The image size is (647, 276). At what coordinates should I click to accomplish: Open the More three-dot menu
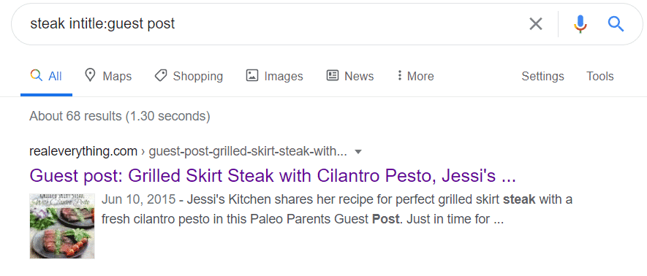click(416, 76)
